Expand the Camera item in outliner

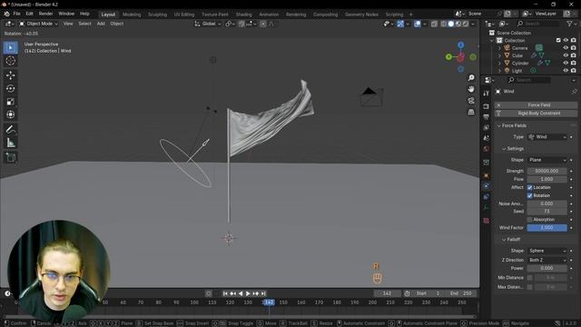pos(499,48)
